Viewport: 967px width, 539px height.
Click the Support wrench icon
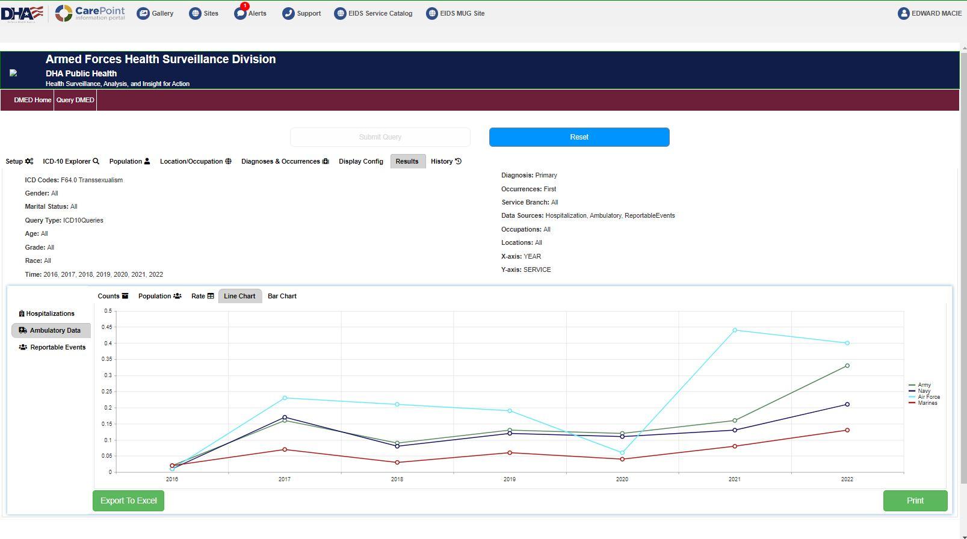288,13
